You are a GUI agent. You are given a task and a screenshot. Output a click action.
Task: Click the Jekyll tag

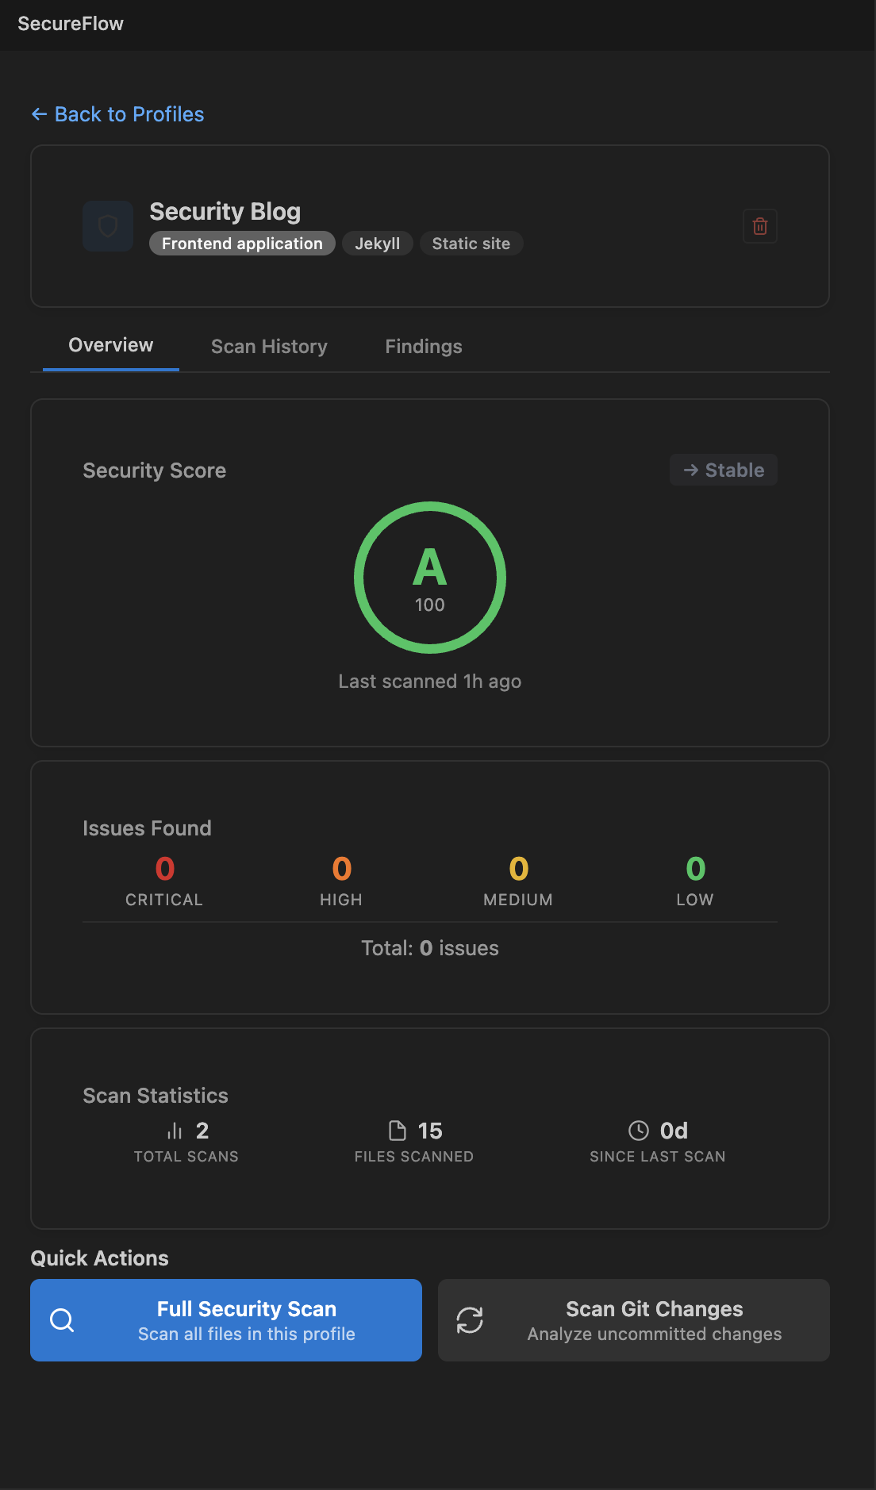click(378, 244)
